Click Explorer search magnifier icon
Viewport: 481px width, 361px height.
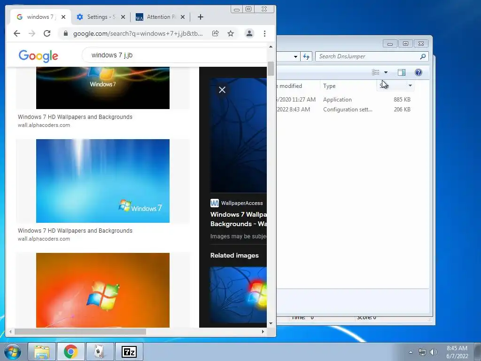pyautogui.click(x=423, y=56)
